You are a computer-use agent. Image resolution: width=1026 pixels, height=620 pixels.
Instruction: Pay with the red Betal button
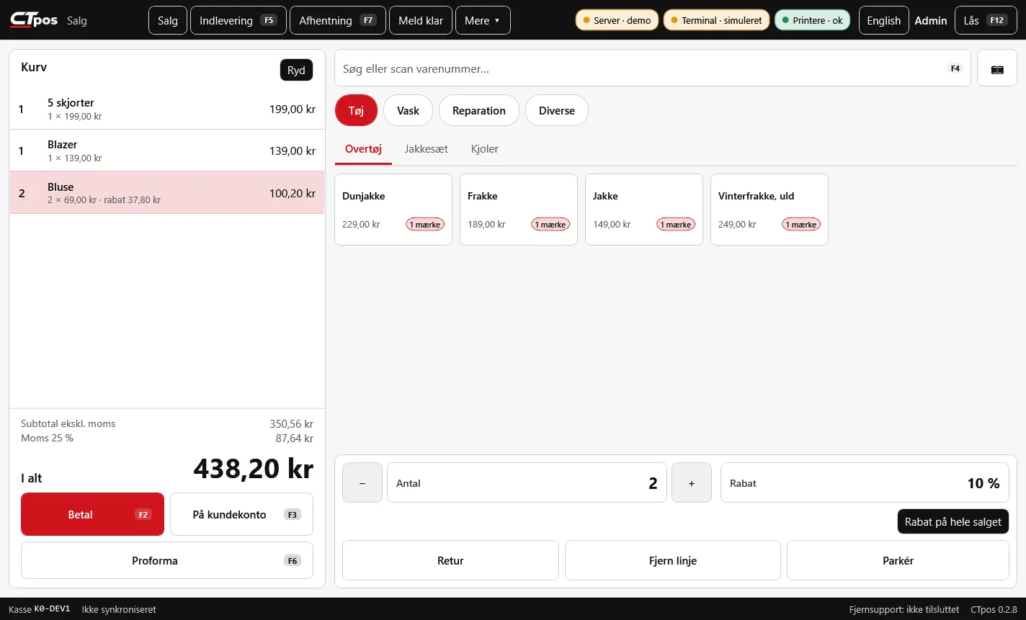(92, 514)
